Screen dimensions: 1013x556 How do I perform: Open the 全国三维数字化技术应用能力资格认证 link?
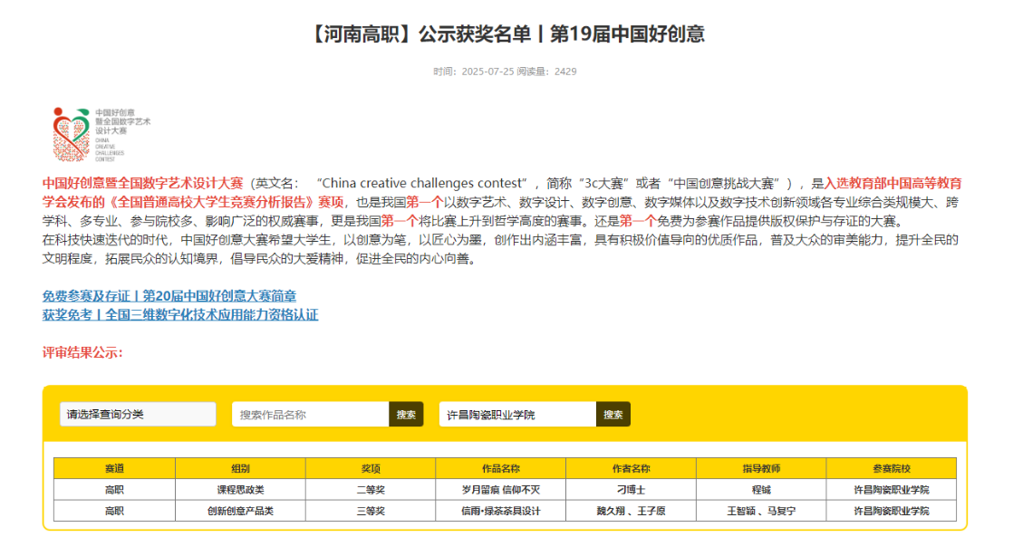pyautogui.click(x=180, y=315)
